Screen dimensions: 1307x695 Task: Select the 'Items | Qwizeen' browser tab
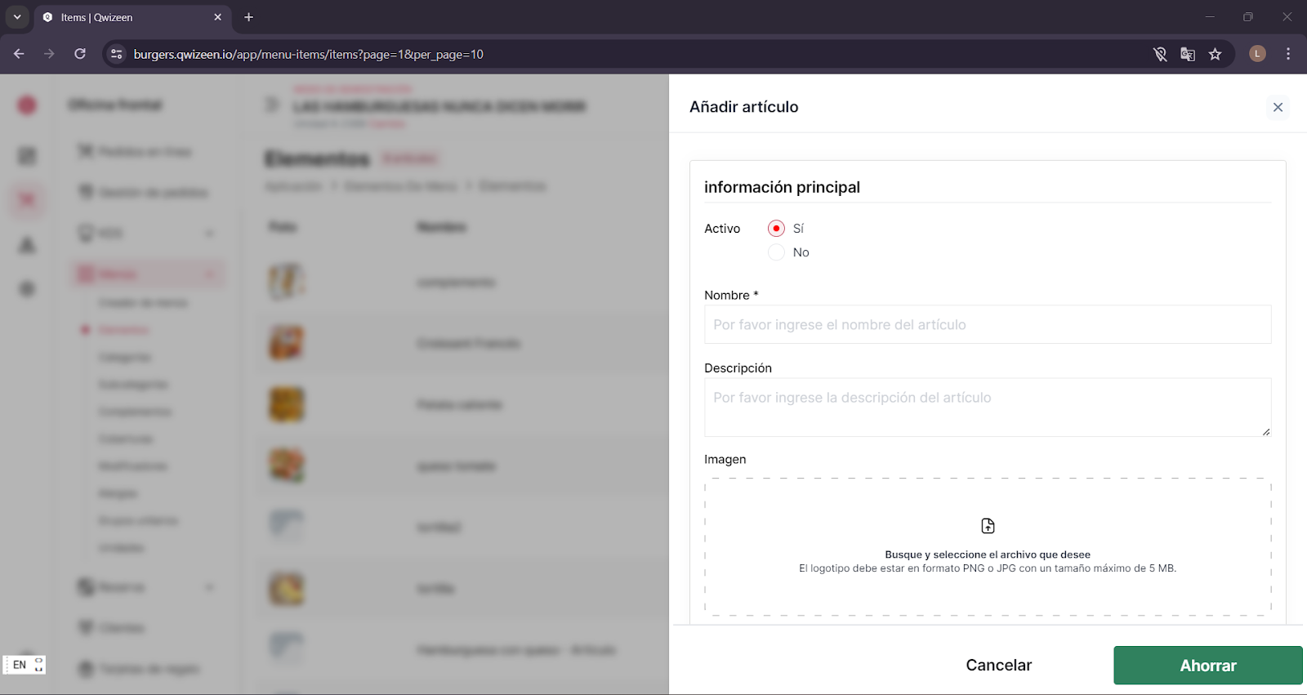[131, 17]
